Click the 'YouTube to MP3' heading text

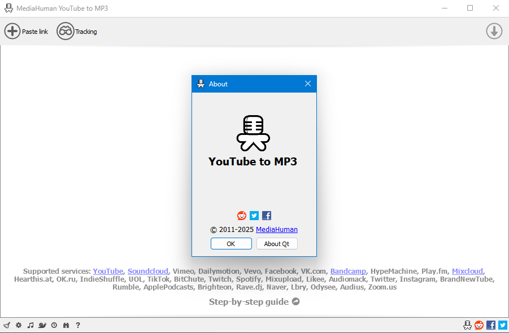253,161
